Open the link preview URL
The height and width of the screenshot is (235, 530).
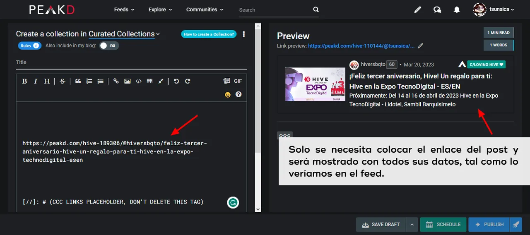coord(361,46)
